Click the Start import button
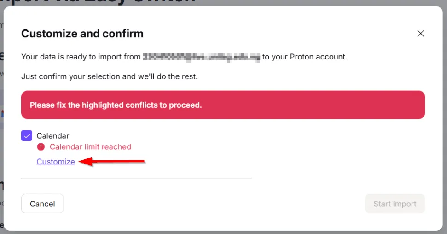The height and width of the screenshot is (234, 447). click(395, 204)
